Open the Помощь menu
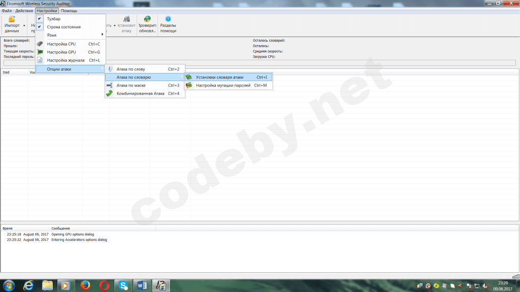The image size is (520, 292). point(69,11)
